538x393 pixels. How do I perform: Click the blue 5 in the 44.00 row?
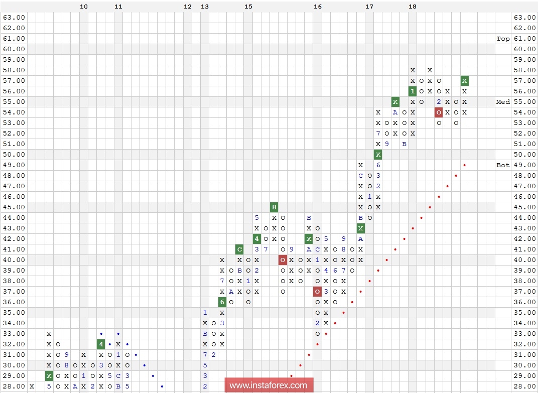click(x=256, y=218)
